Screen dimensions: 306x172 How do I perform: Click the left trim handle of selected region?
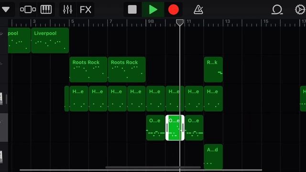pyautogui.click(x=167, y=128)
